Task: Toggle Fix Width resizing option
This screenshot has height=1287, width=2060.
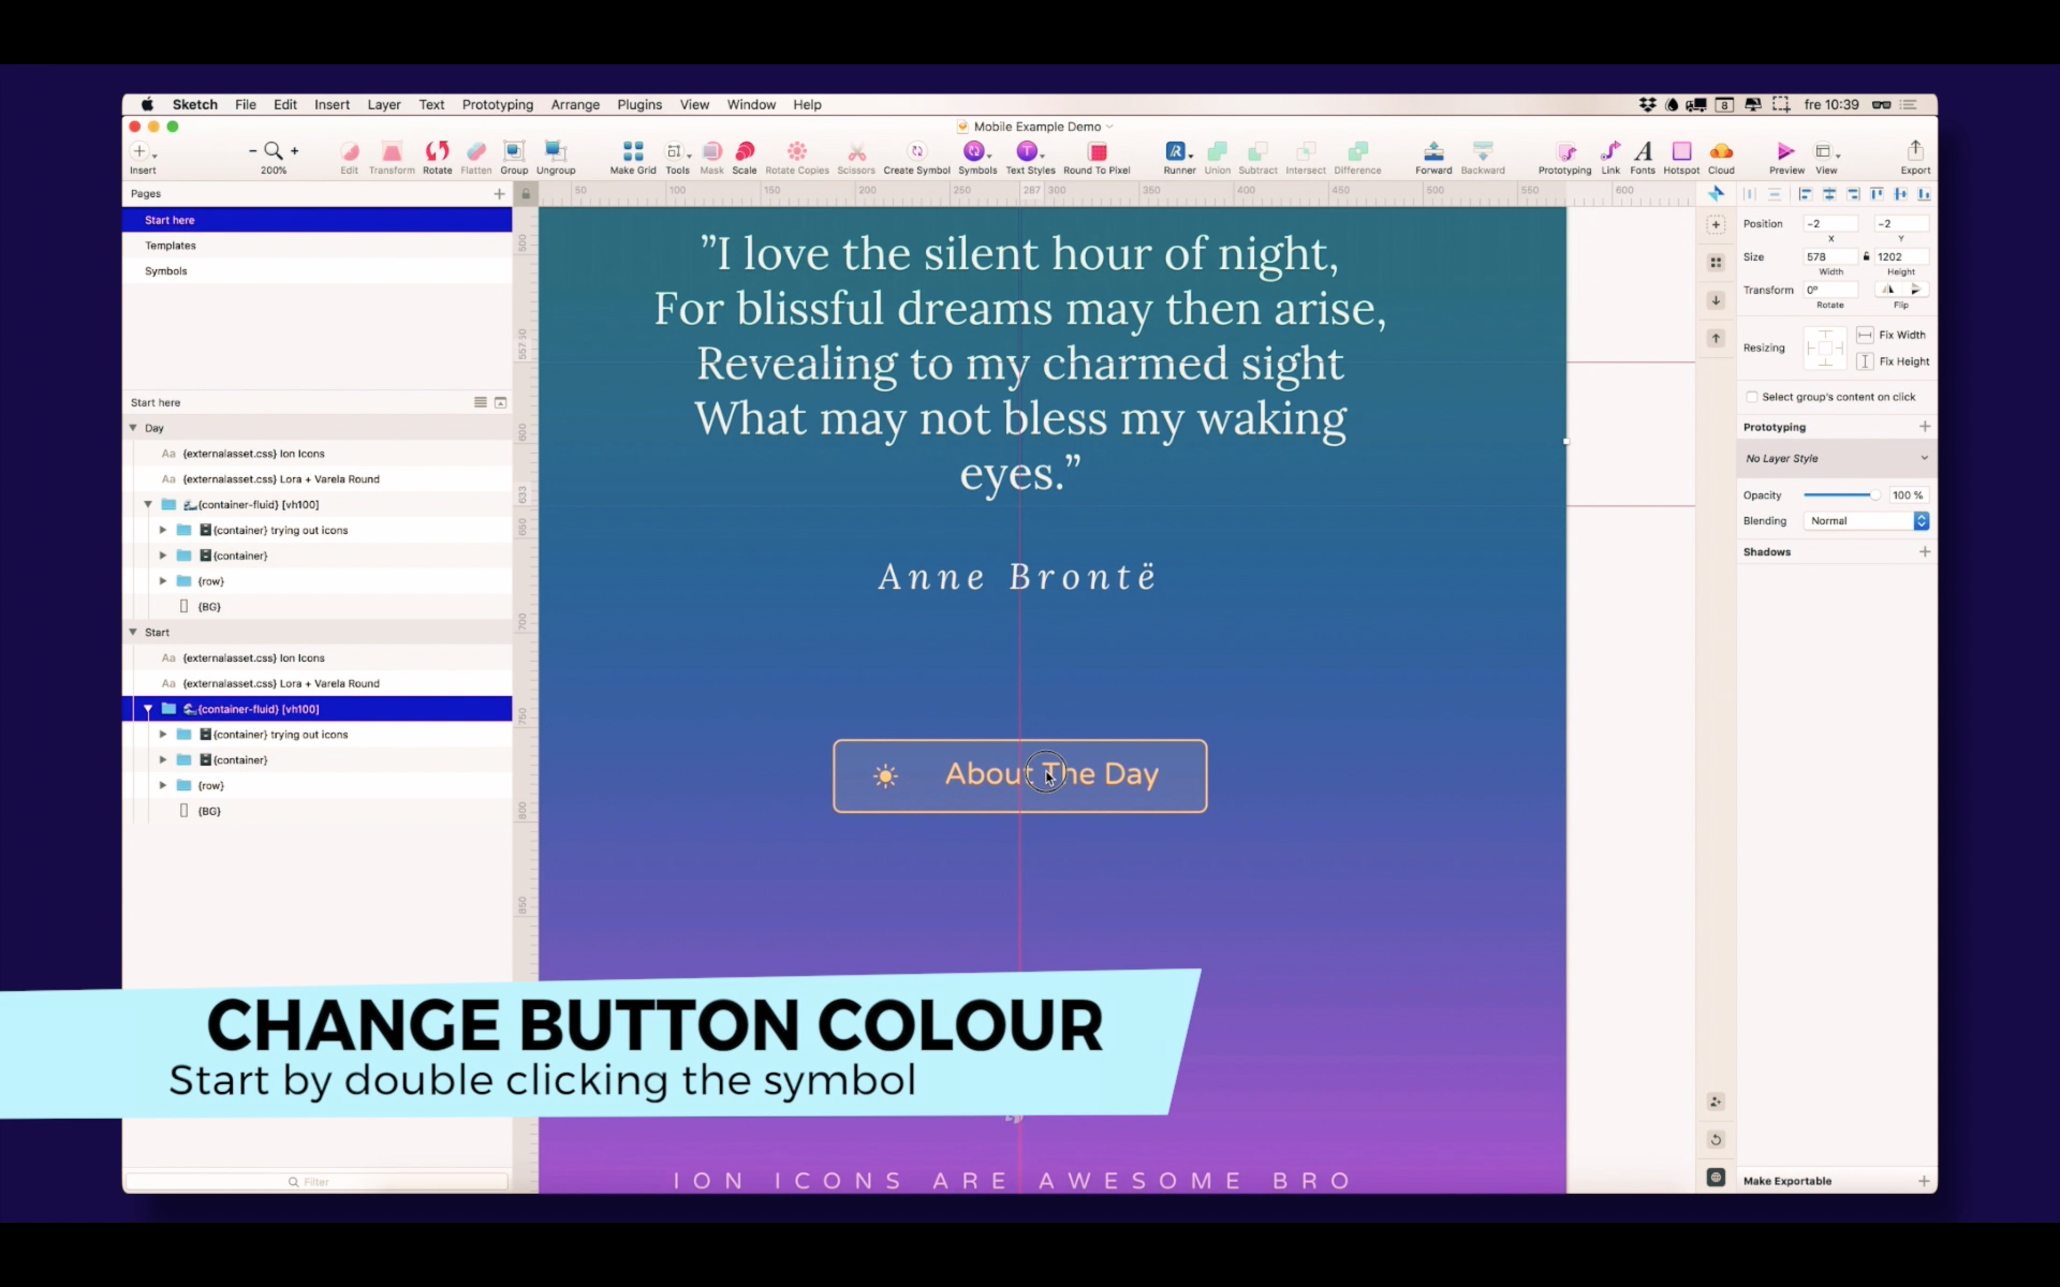Action: [1864, 335]
